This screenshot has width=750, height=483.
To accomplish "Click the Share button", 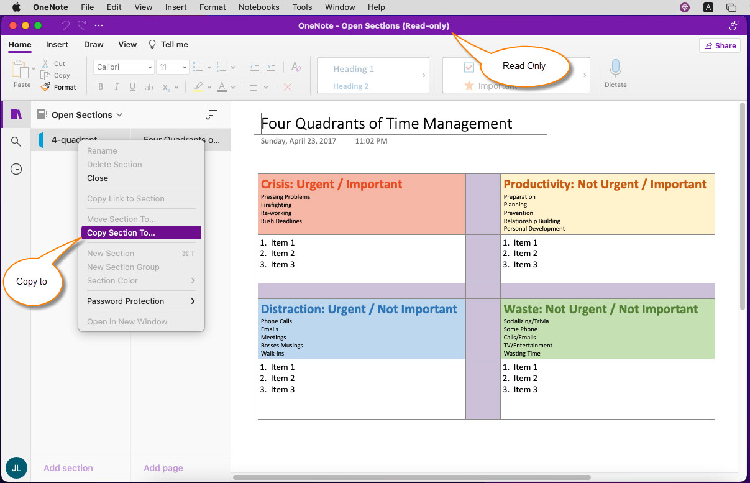I will tap(720, 45).
